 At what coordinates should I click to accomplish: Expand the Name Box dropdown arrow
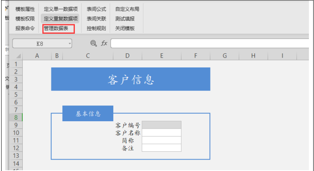[70, 44]
